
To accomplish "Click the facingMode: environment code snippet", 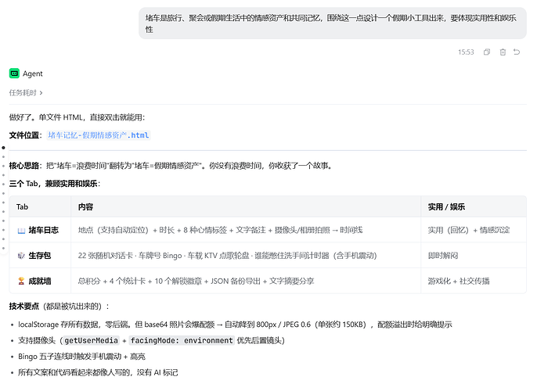I will pyautogui.click(x=182, y=340).
